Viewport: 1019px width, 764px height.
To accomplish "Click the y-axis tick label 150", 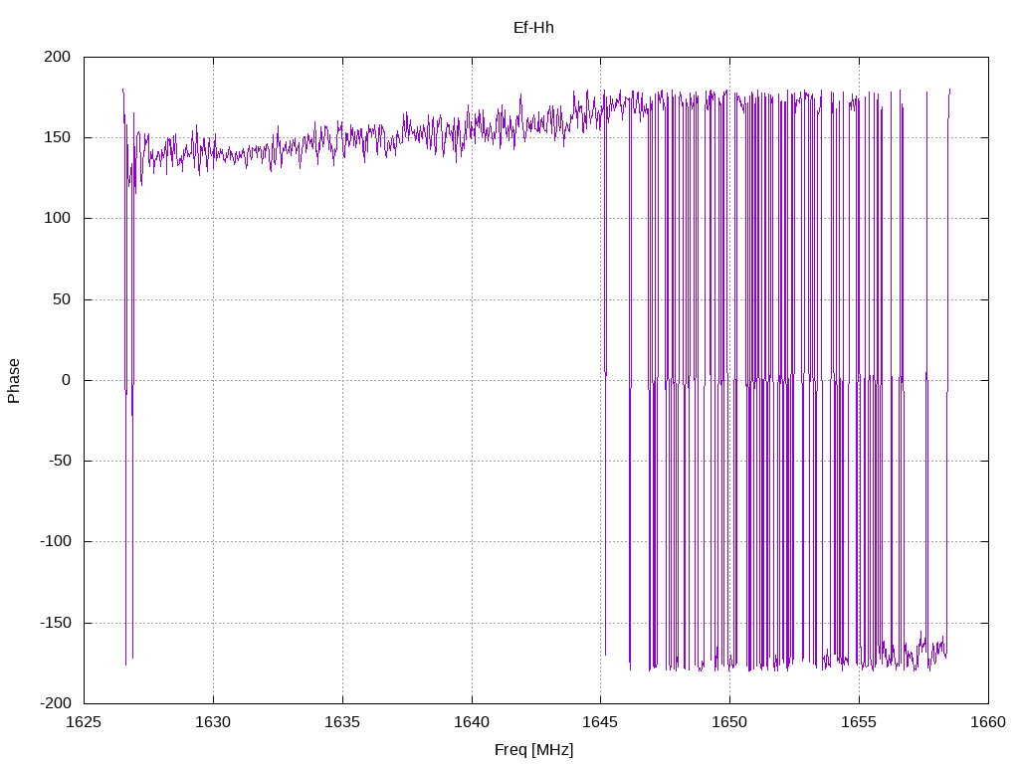I will click(57, 137).
